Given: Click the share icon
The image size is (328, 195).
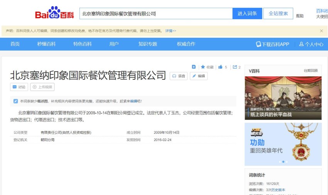Looking at the screenshot, I should 235,67.
